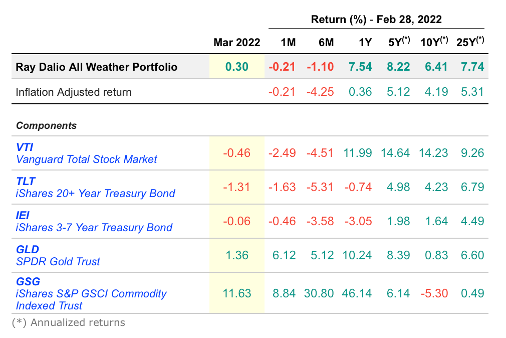Select TLT 25Y return 6.79

click(x=472, y=187)
